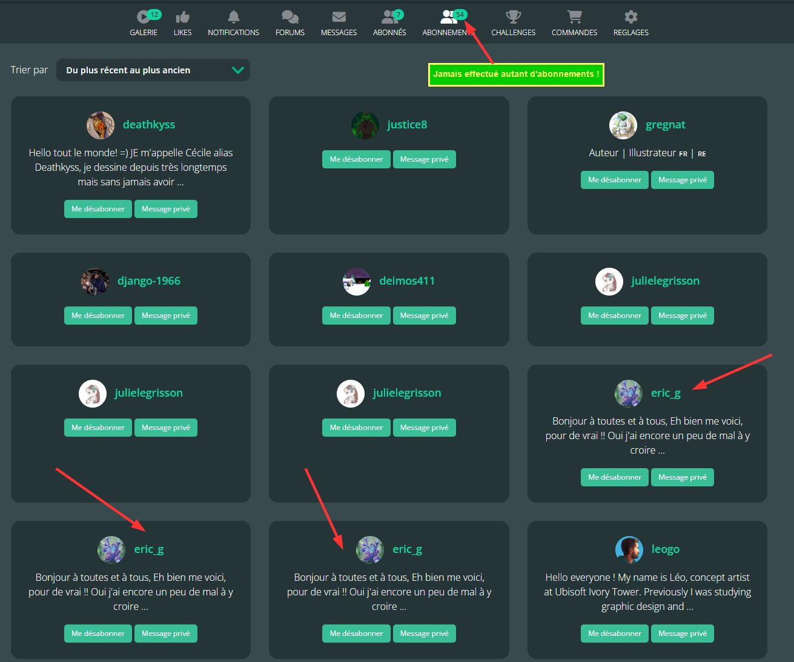Click the green chevron of the sort dropdown

pos(238,70)
